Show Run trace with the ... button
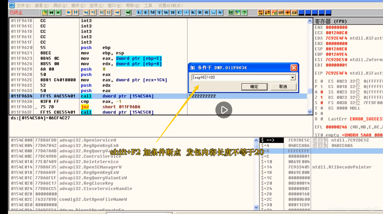The image size is (383, 214). coord(213,12)
